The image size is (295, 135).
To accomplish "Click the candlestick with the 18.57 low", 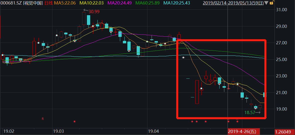I will [260, 107].
